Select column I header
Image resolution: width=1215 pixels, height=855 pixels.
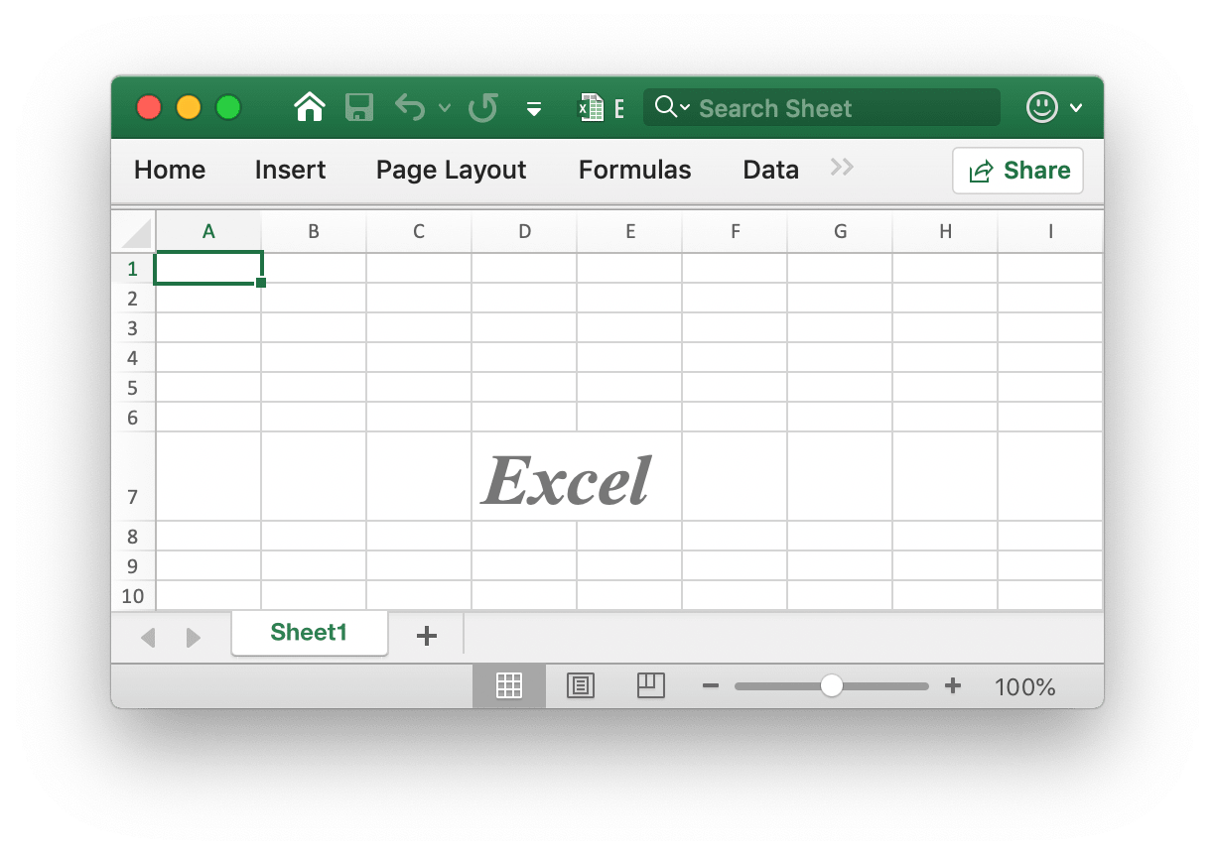point(1050,231)
